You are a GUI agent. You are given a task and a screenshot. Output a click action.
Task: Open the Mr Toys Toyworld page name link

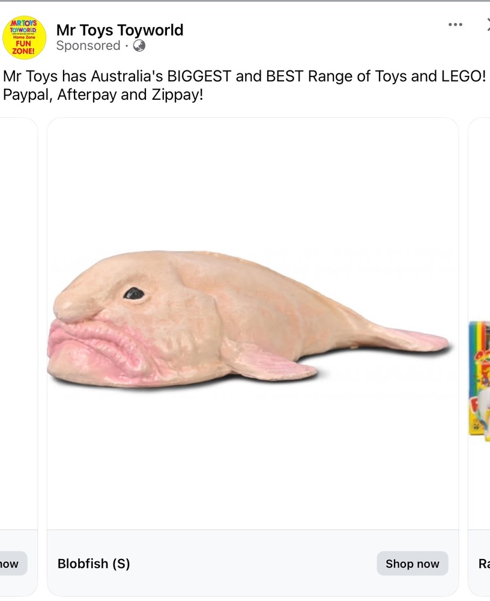point(119,30)
